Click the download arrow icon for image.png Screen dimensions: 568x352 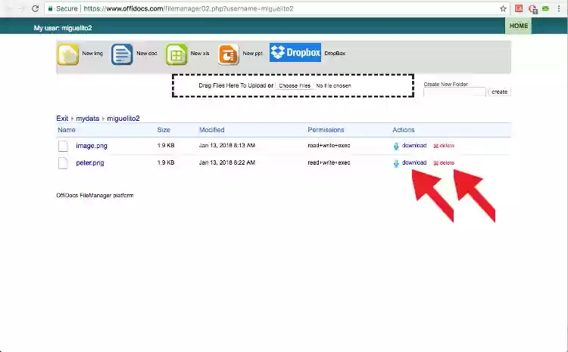(x=396, y=146)
